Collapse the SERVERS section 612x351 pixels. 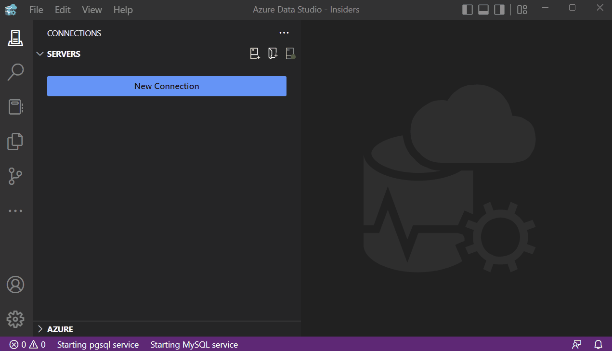coord(40,53)
